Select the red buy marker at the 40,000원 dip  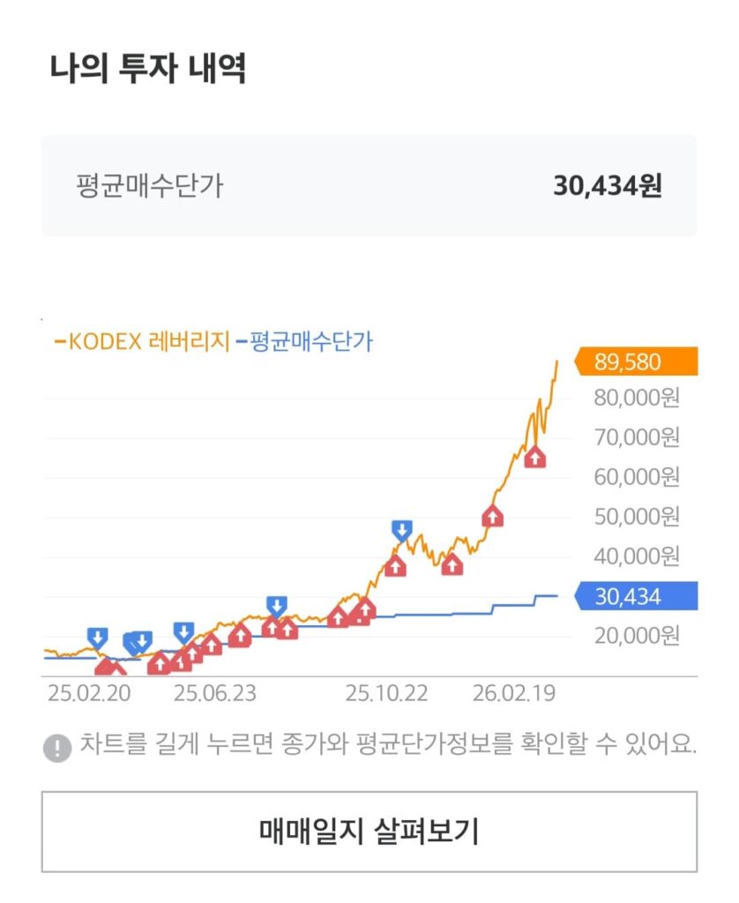pos(453,566)
